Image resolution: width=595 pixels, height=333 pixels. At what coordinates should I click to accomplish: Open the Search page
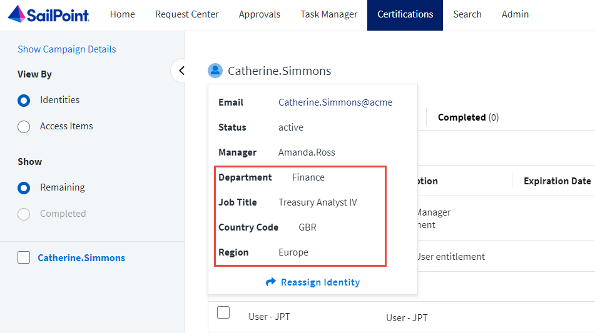(x=467, y=14)
